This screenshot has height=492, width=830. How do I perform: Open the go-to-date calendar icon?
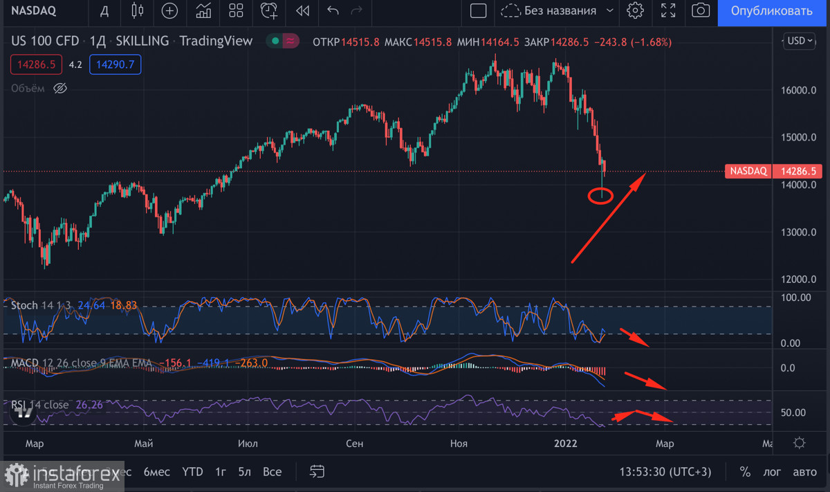coord(317,471)
